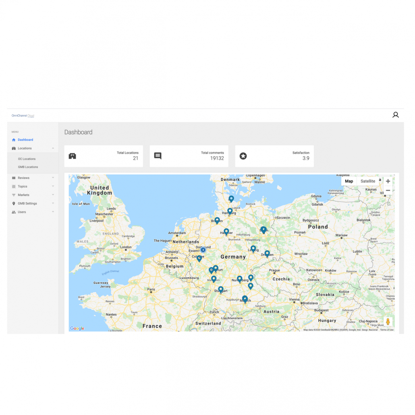This screenshot has height=415, width=415.
Task: Expand the Users menu arrow
Action: [53, 212]
